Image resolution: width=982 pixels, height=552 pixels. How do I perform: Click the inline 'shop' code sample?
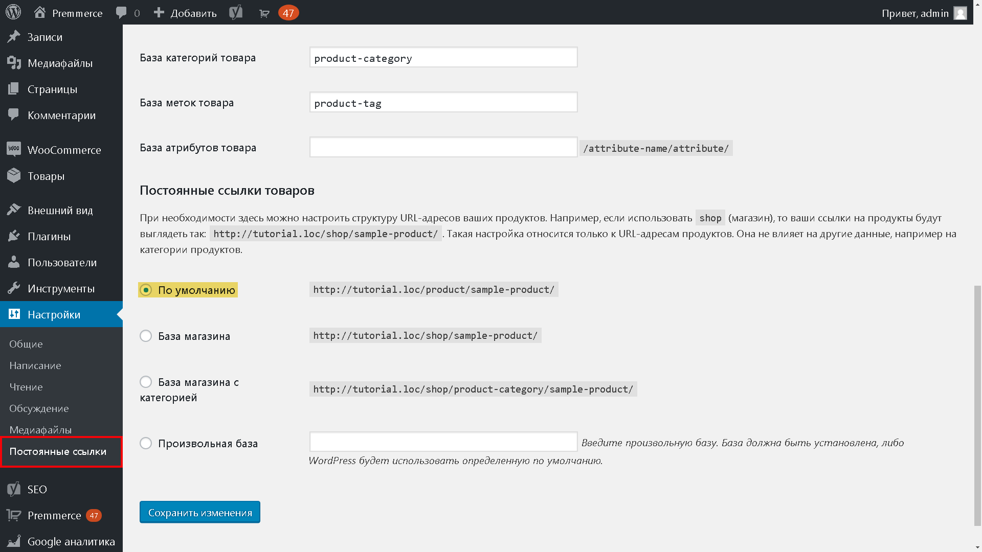point(710,218)
